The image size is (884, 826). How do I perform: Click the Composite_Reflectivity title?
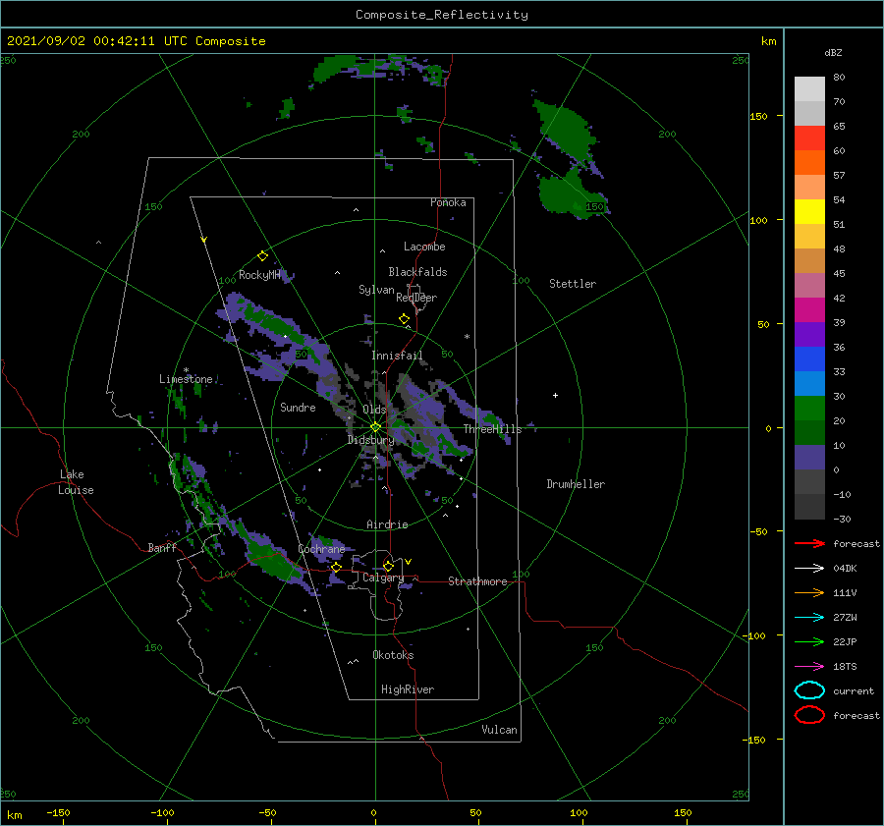(442, 15)
